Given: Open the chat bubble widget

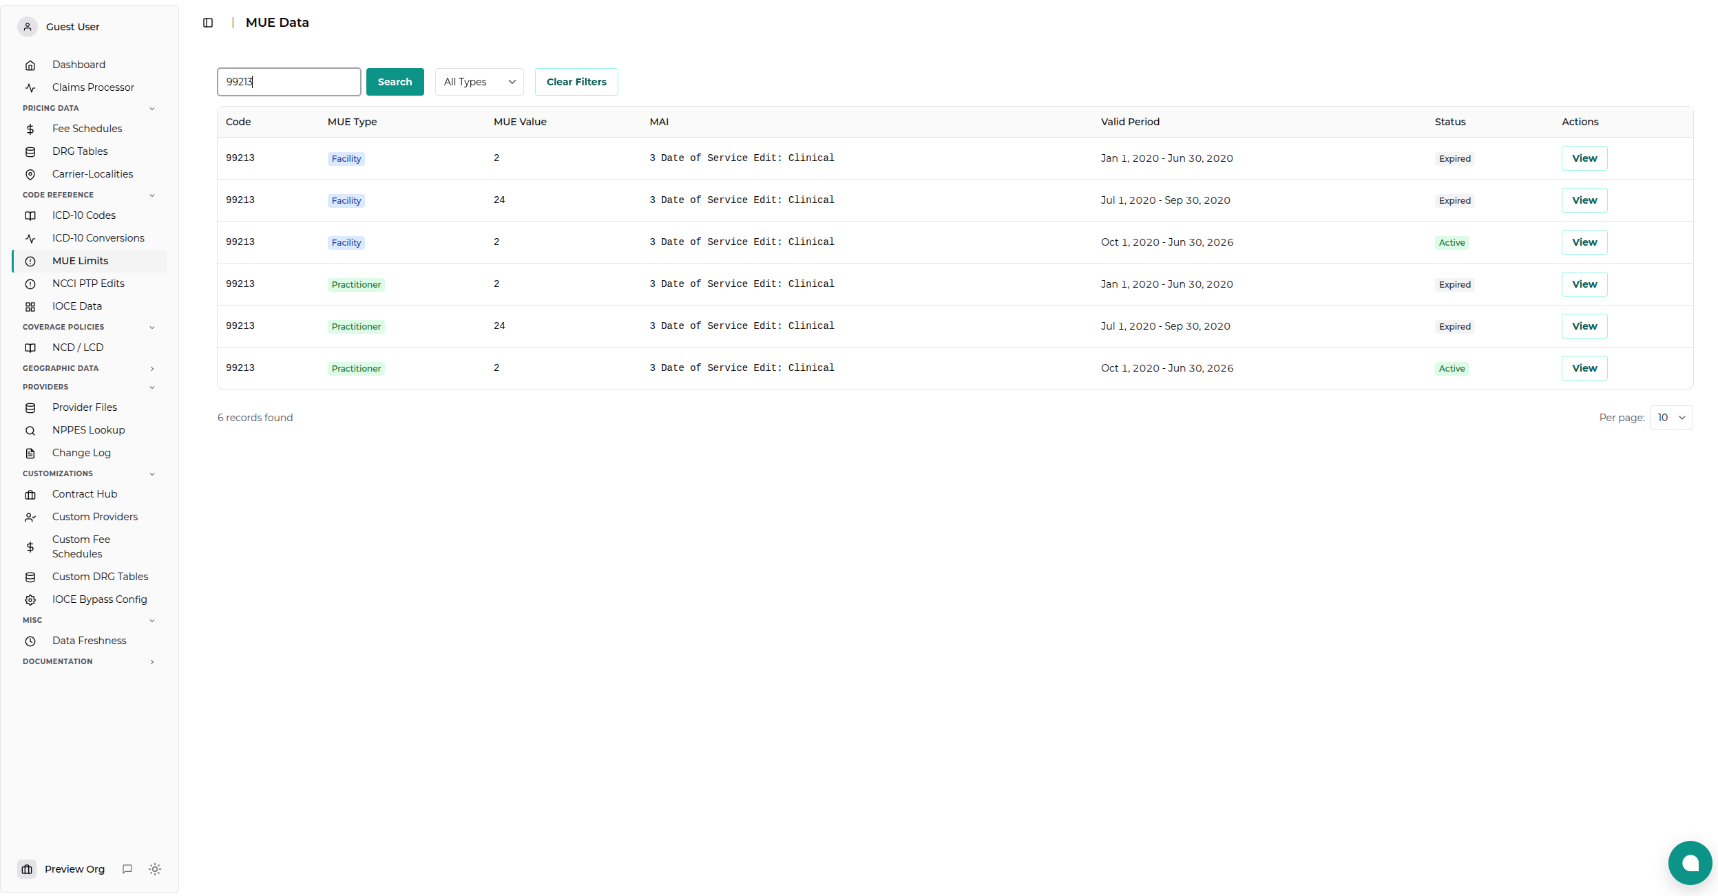Looking at the screenshot, I should click(x=1690, y=863).
